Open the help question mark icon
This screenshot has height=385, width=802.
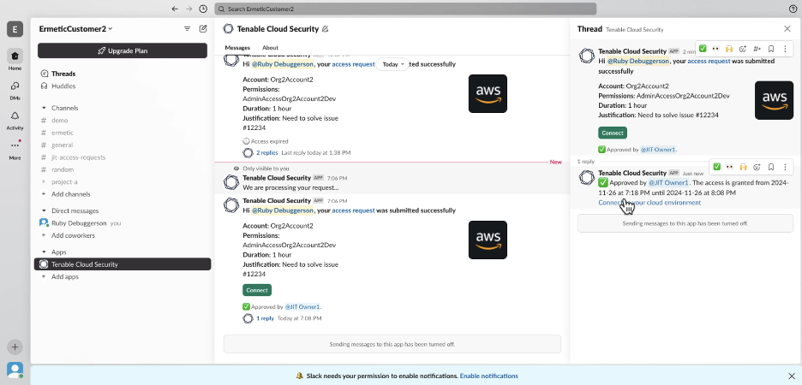pyautogui.click(x=793, y=9)
